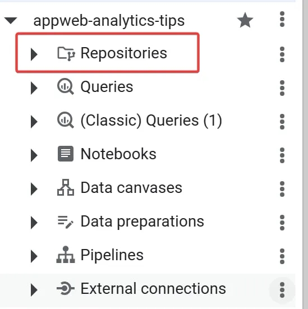Open more actions for appweb-analytics-tips project
This screenshot has width=308, height=309.
(282, 19)
